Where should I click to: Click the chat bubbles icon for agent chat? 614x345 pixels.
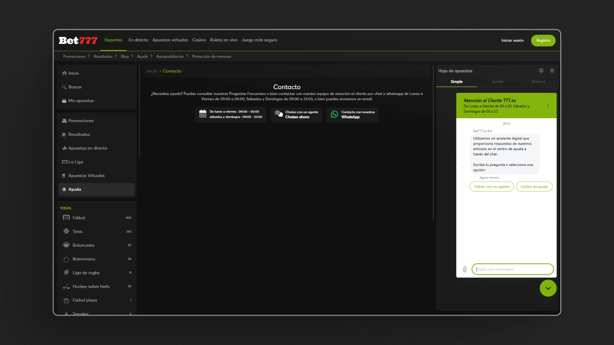coord(279,114)
